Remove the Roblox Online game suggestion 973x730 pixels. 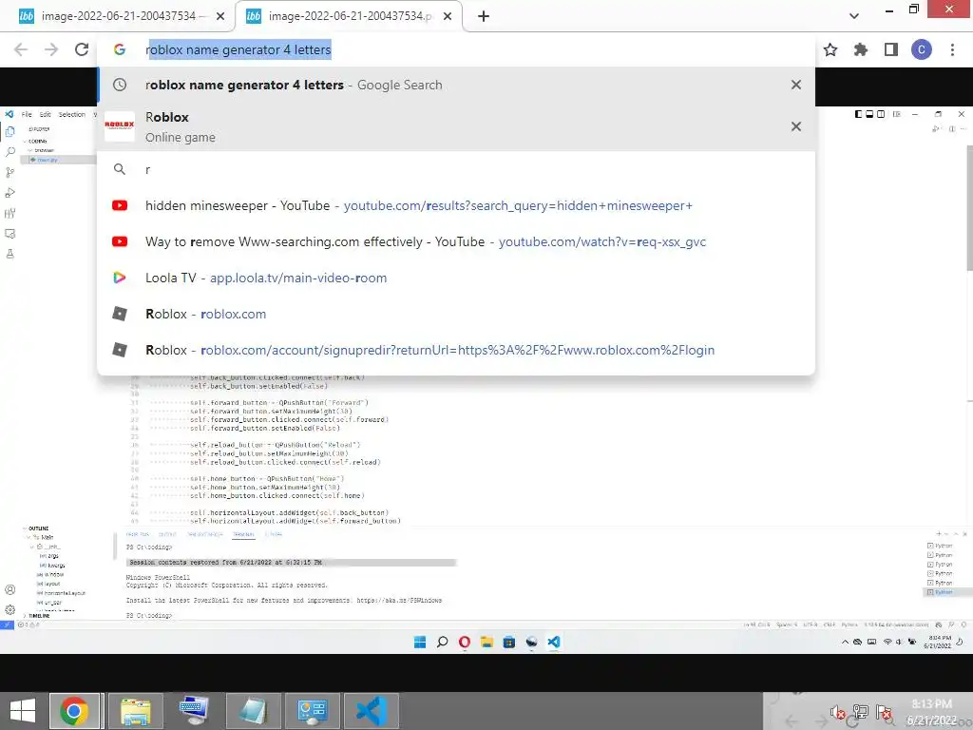(796, 126)
